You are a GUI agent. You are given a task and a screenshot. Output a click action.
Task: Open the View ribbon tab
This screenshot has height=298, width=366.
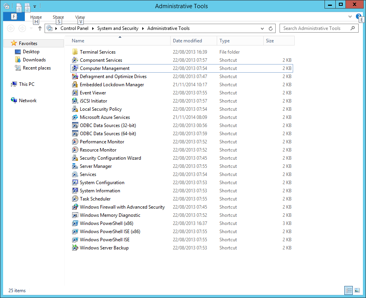80,17
